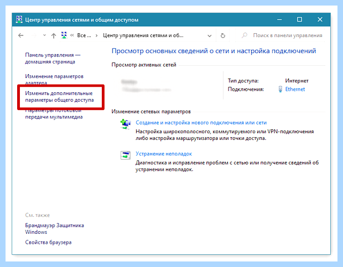Screen dimensions: 343x267
Task: Click the Back navigation arrow
Action: coord(21,35)
